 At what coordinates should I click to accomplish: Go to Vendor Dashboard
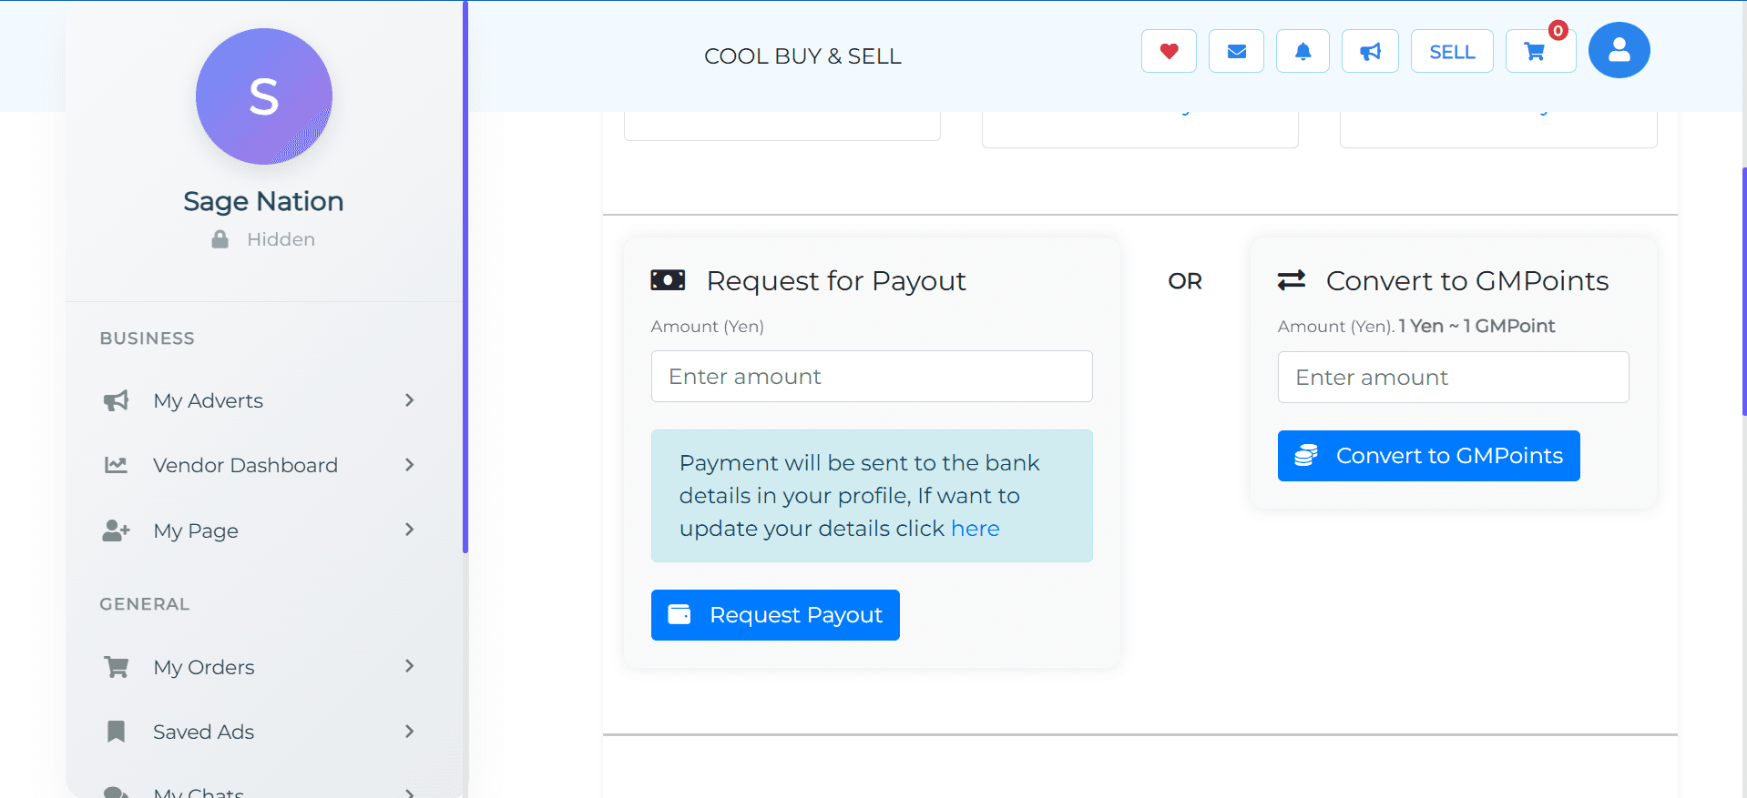click(x=245, y=465)
